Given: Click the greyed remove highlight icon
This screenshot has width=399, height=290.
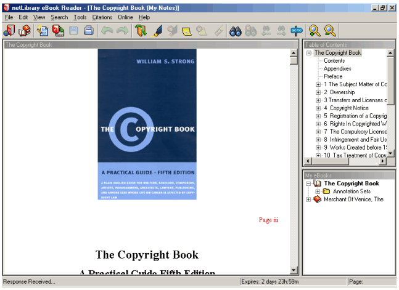Looking at the screenshot, I should (172, 31).
